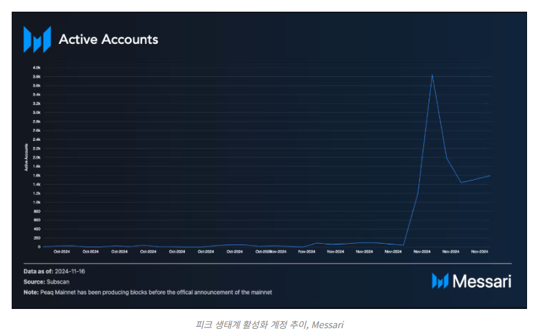Click the line's lowest dip after the peak
The image size is (536, 333).
point(461,183)
